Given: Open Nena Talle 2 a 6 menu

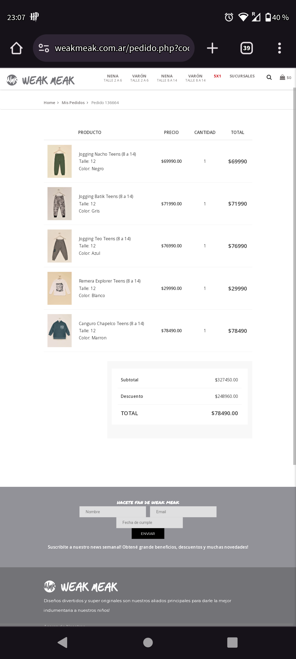Looking at the screenshot, I should coord(113,78).
